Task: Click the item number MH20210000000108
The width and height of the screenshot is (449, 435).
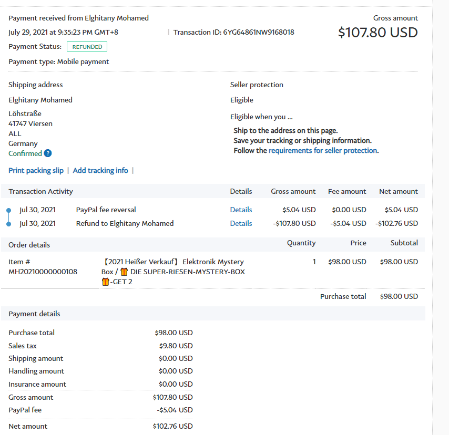Action: point(43,272)
